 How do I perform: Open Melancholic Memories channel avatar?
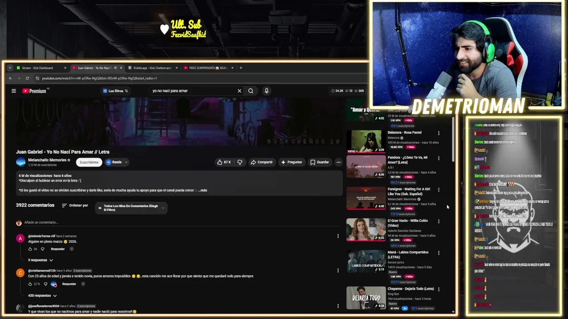pos(21,162)
